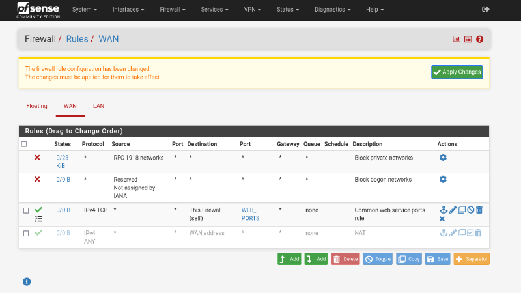Viewport: 521px width, 293px height.
Task: Open the Services dropdown menu
Action: pos(214,10)
